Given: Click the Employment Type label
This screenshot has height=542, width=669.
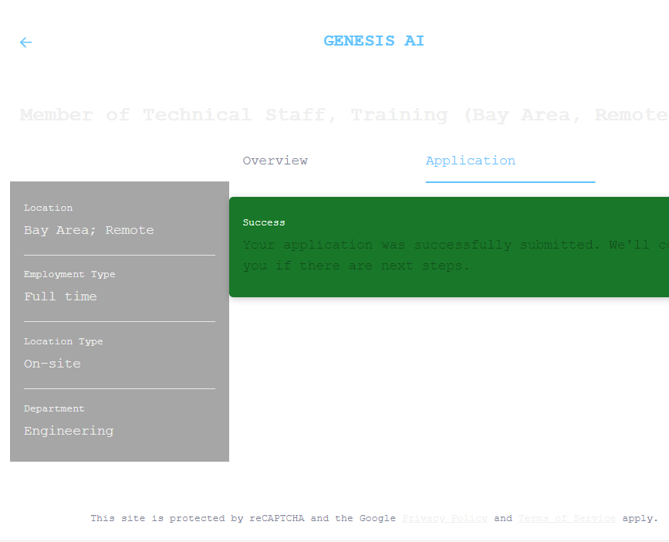Looking at the screenshot, I should pyautogui.click(x=69, y=274).
